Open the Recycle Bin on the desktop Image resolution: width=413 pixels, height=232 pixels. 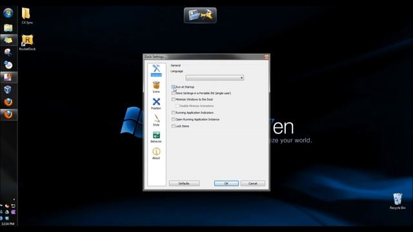coord(398,201)
